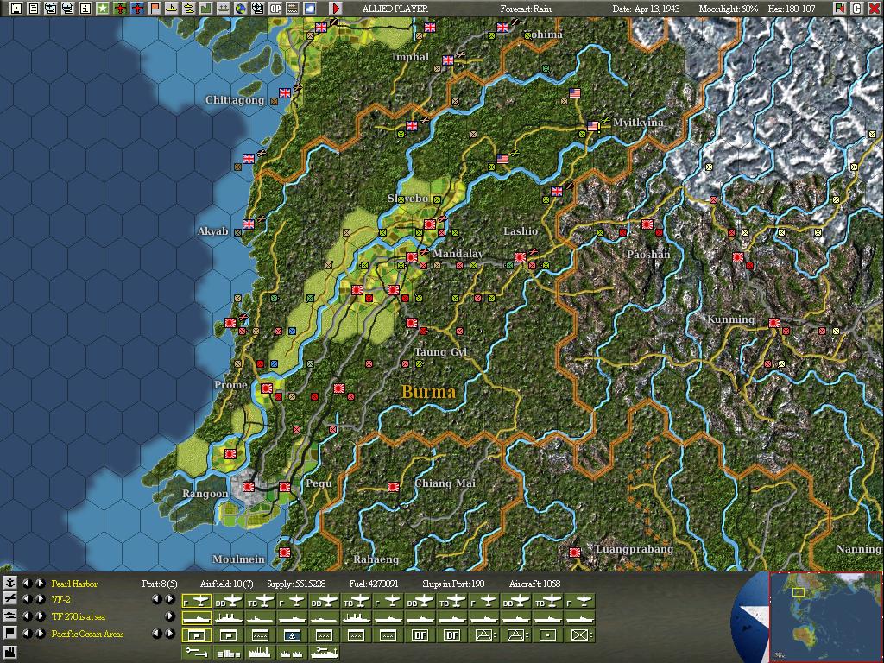This screenshot has height=663, width=884.
Task: Open the document list icon beside the save icon
Action: (34, 9)
